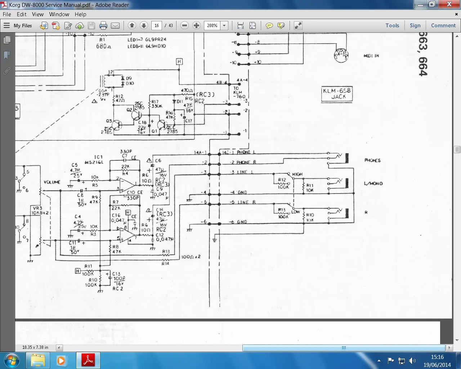Viewport: 461px width, 369px height.
Task: Open the zoom level dropdown arrow
Action: tap(224, 26)
